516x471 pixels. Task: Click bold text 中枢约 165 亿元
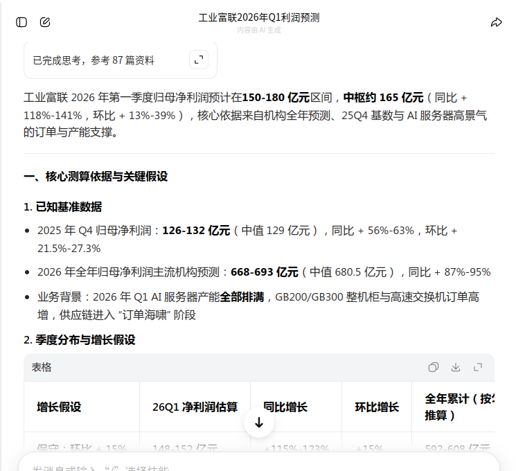tap(384, 98)
